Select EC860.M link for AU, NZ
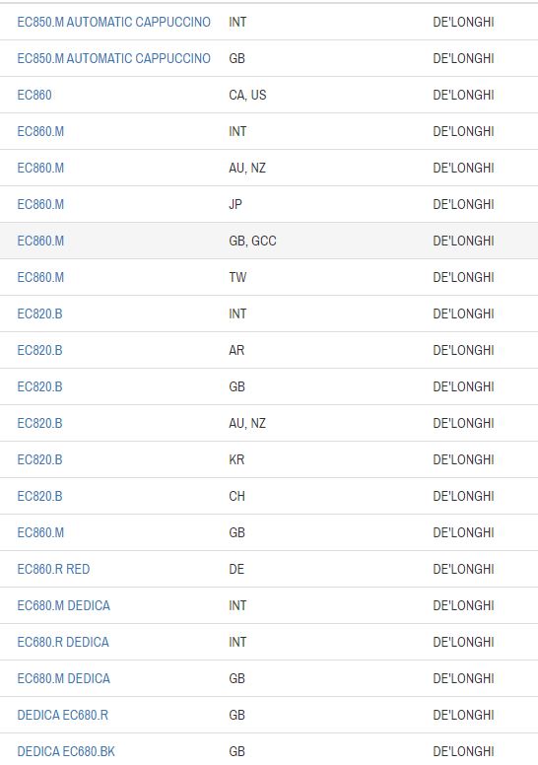538x765 pixels. [x=40, y=168]
